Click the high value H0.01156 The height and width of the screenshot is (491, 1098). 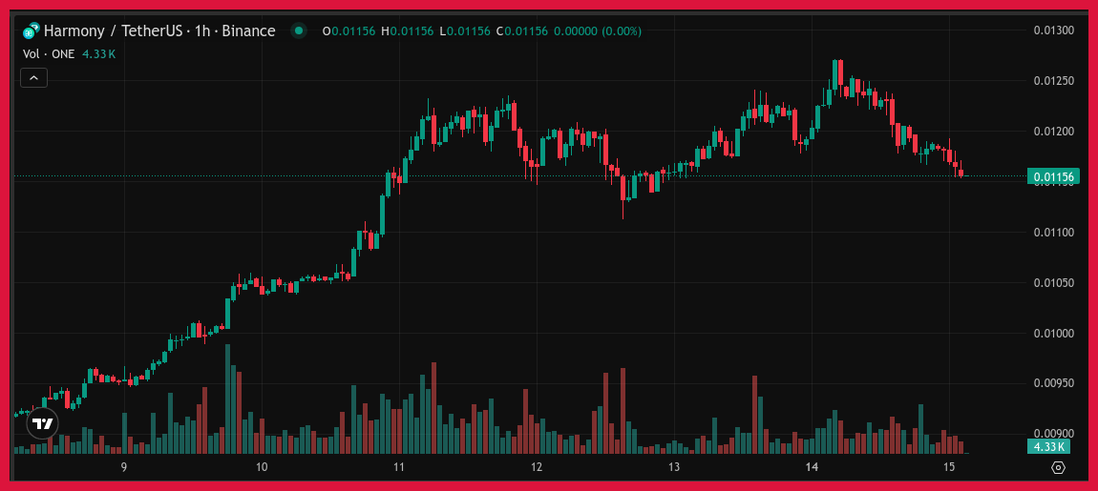(408, 31)
